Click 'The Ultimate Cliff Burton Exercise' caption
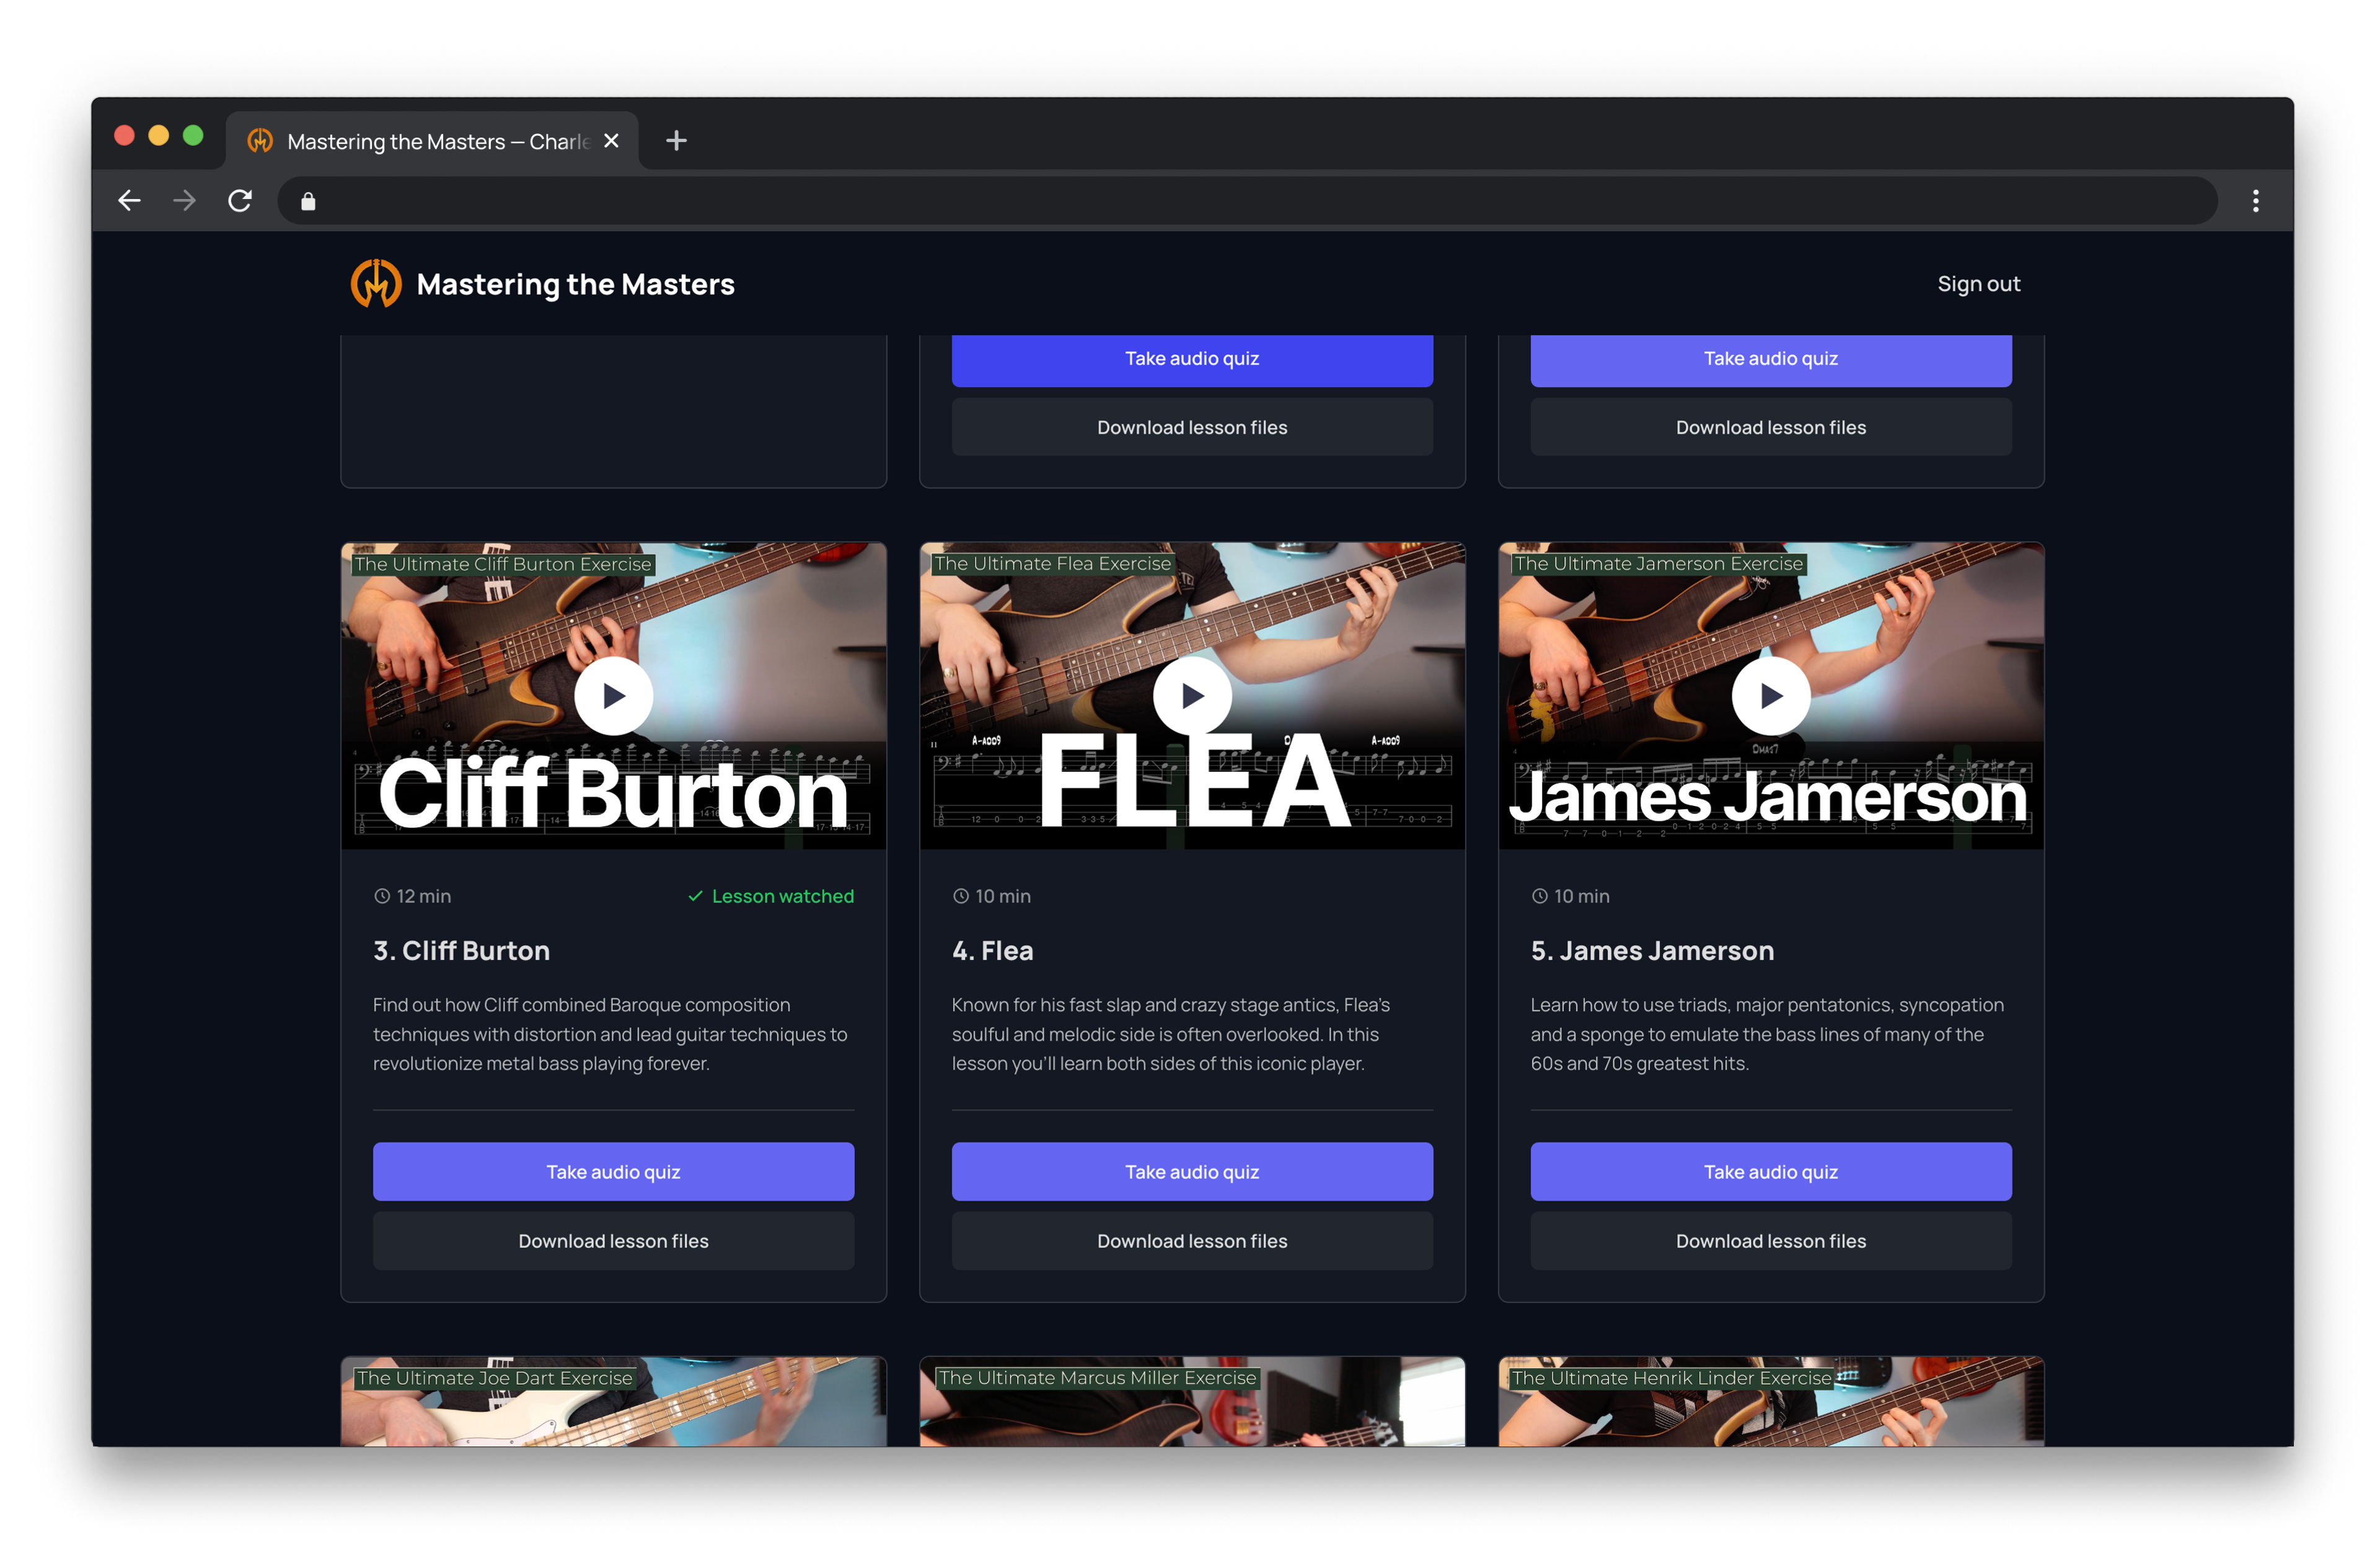 pyautogui.click(x=503, y=564)
